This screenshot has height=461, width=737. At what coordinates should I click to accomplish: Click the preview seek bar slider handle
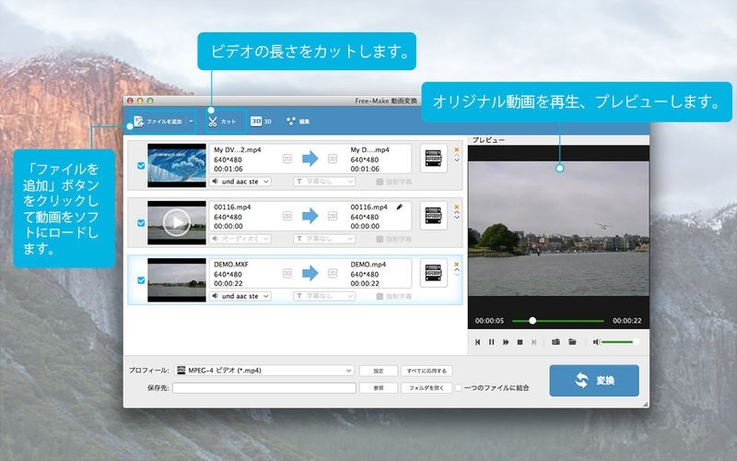coord(532,321)
